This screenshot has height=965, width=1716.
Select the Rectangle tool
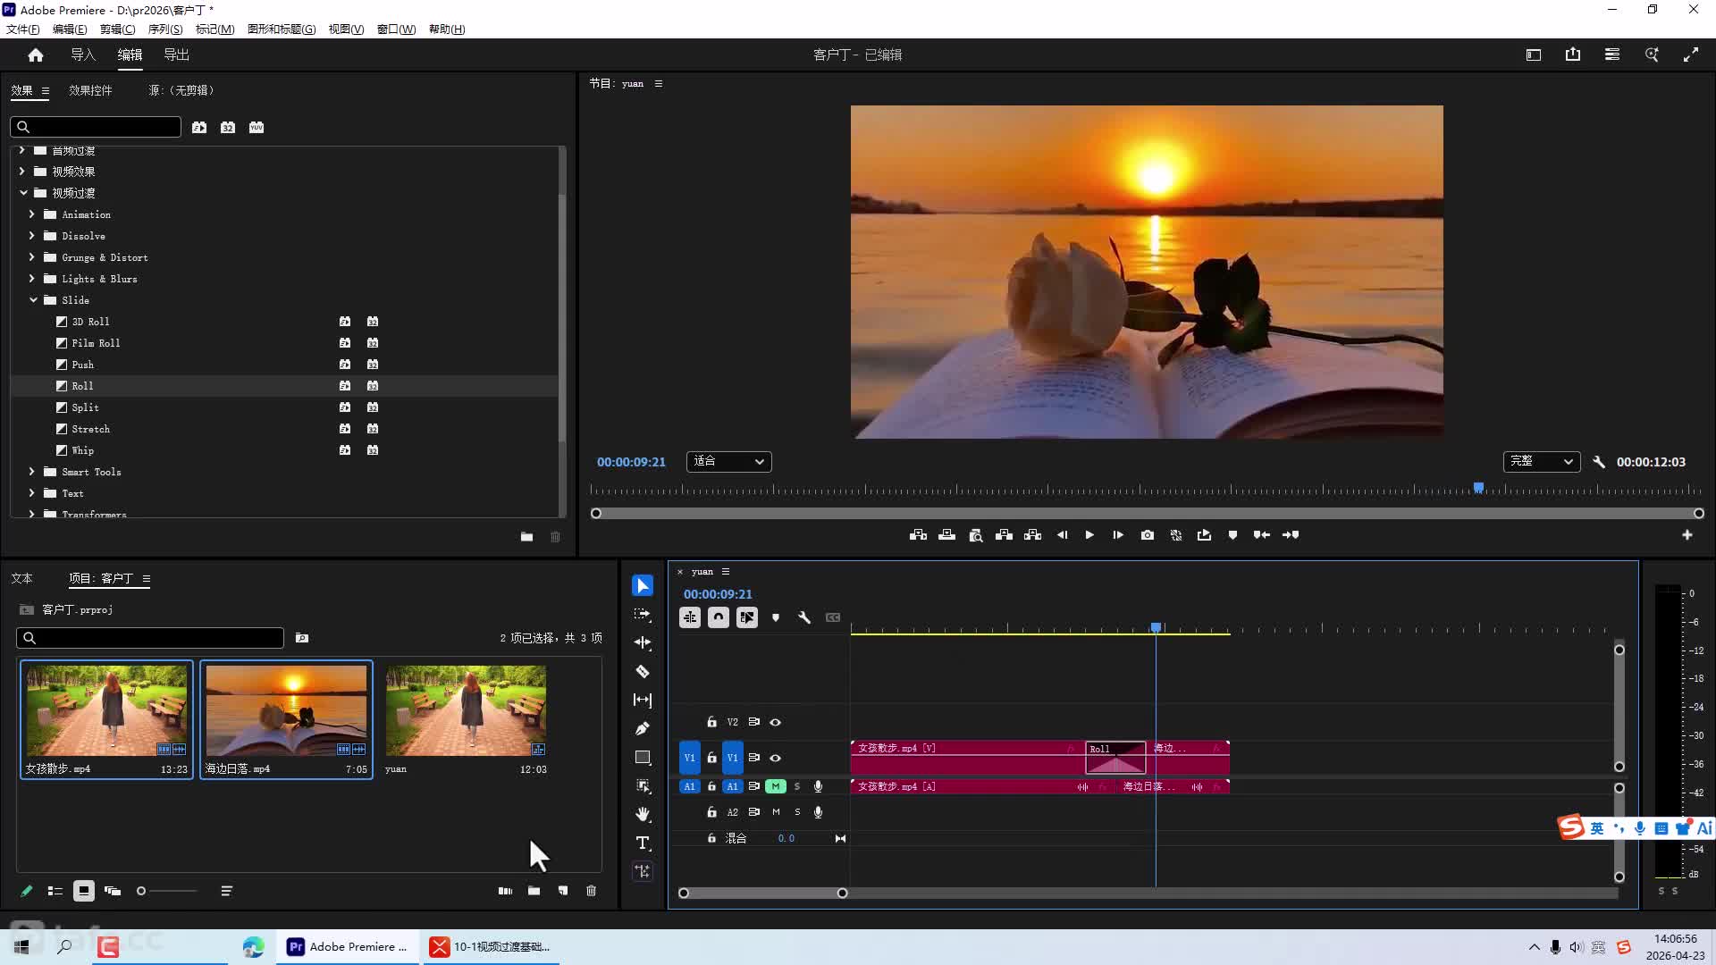[x=643, y=758]
